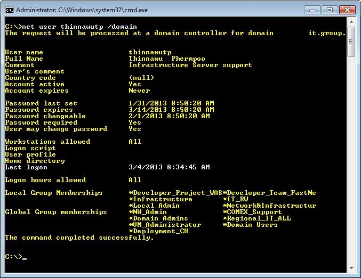
Task: Click 'The command completed successfully.' message
Action: coord(79,238)
